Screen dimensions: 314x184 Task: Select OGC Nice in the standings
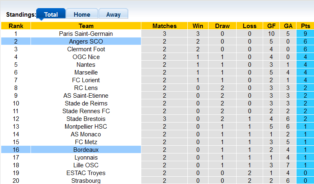coord(86,57)
